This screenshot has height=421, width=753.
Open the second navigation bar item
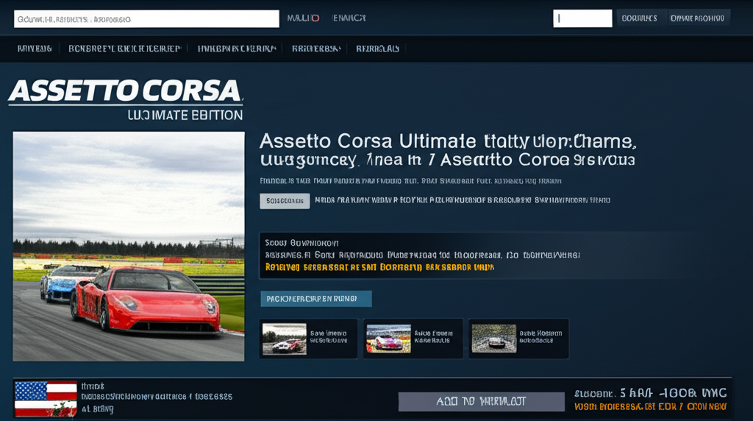pos(124,49)
